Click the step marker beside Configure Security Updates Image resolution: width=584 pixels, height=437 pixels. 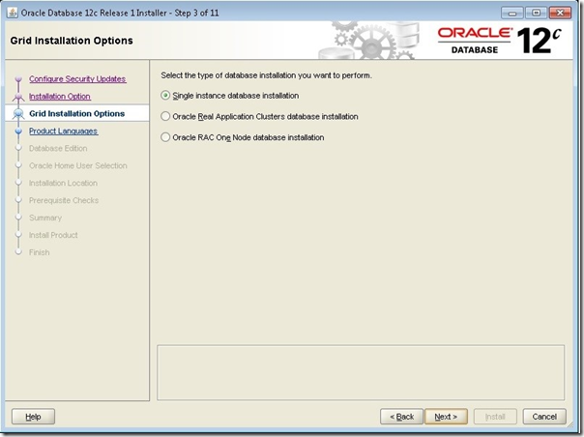18,79
